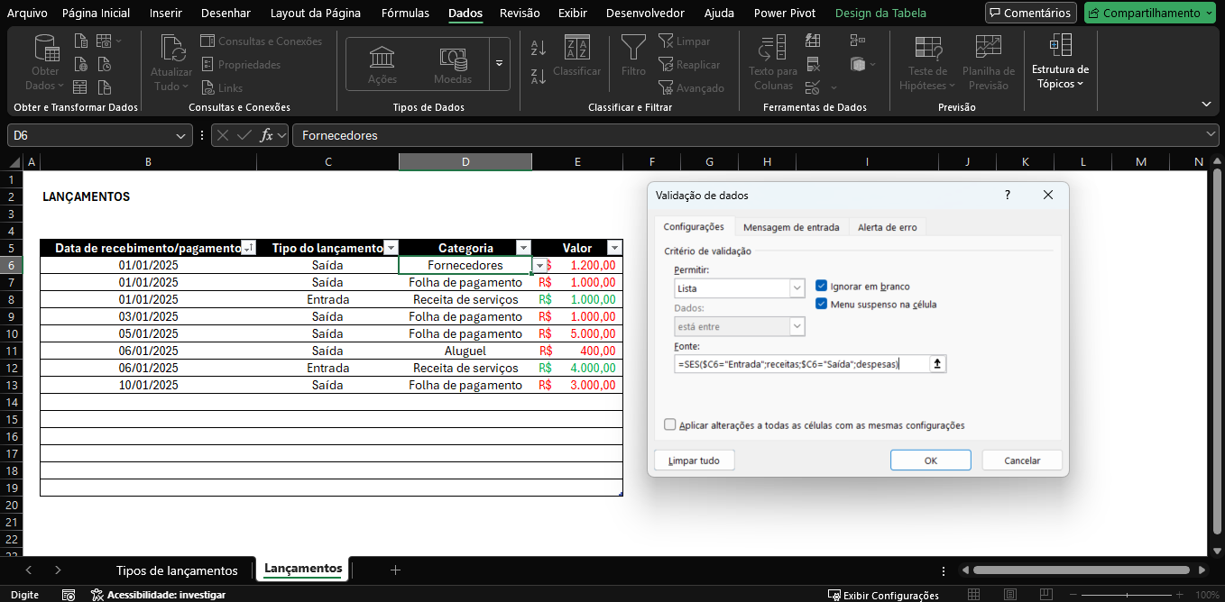Viewport: 1225px width, 602px height.
Task: Open the Permitir dropdown list
Action: [797, 288]
